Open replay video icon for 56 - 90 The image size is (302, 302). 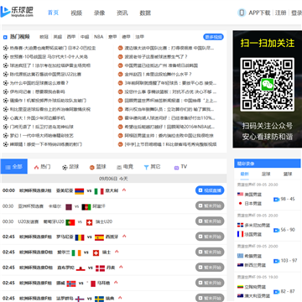coord(277,230)
